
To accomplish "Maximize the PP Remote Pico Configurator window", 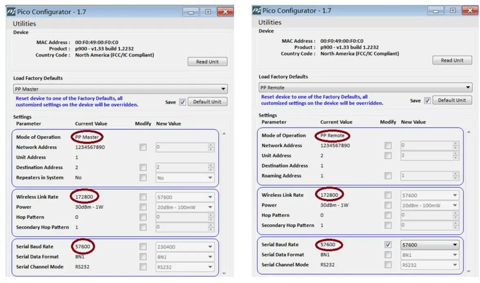I will [x=453, y=11].
